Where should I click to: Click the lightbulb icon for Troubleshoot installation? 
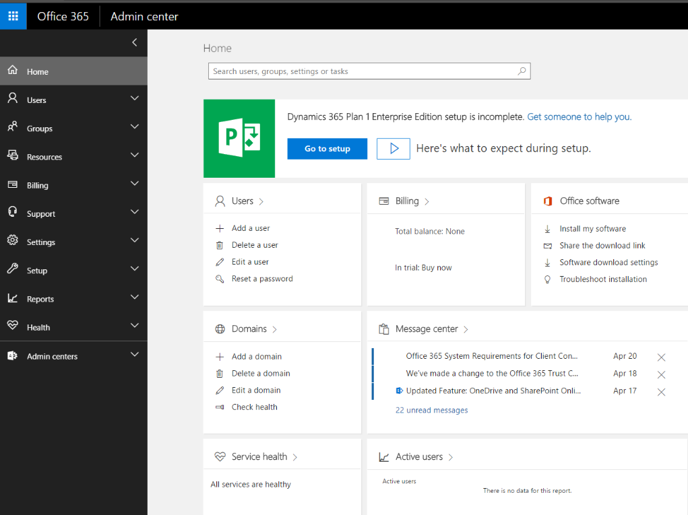point(547,279)
